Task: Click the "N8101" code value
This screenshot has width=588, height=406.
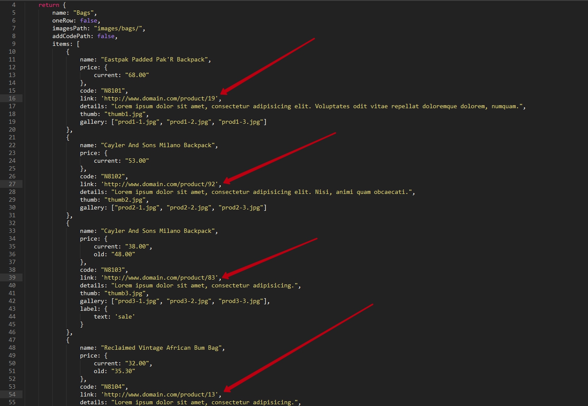Action: (114, 91)
